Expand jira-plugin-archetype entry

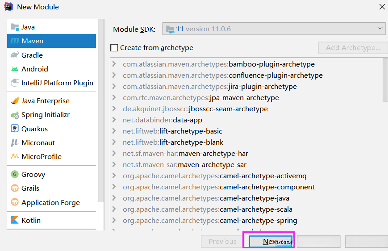click(x=114, y=86)
